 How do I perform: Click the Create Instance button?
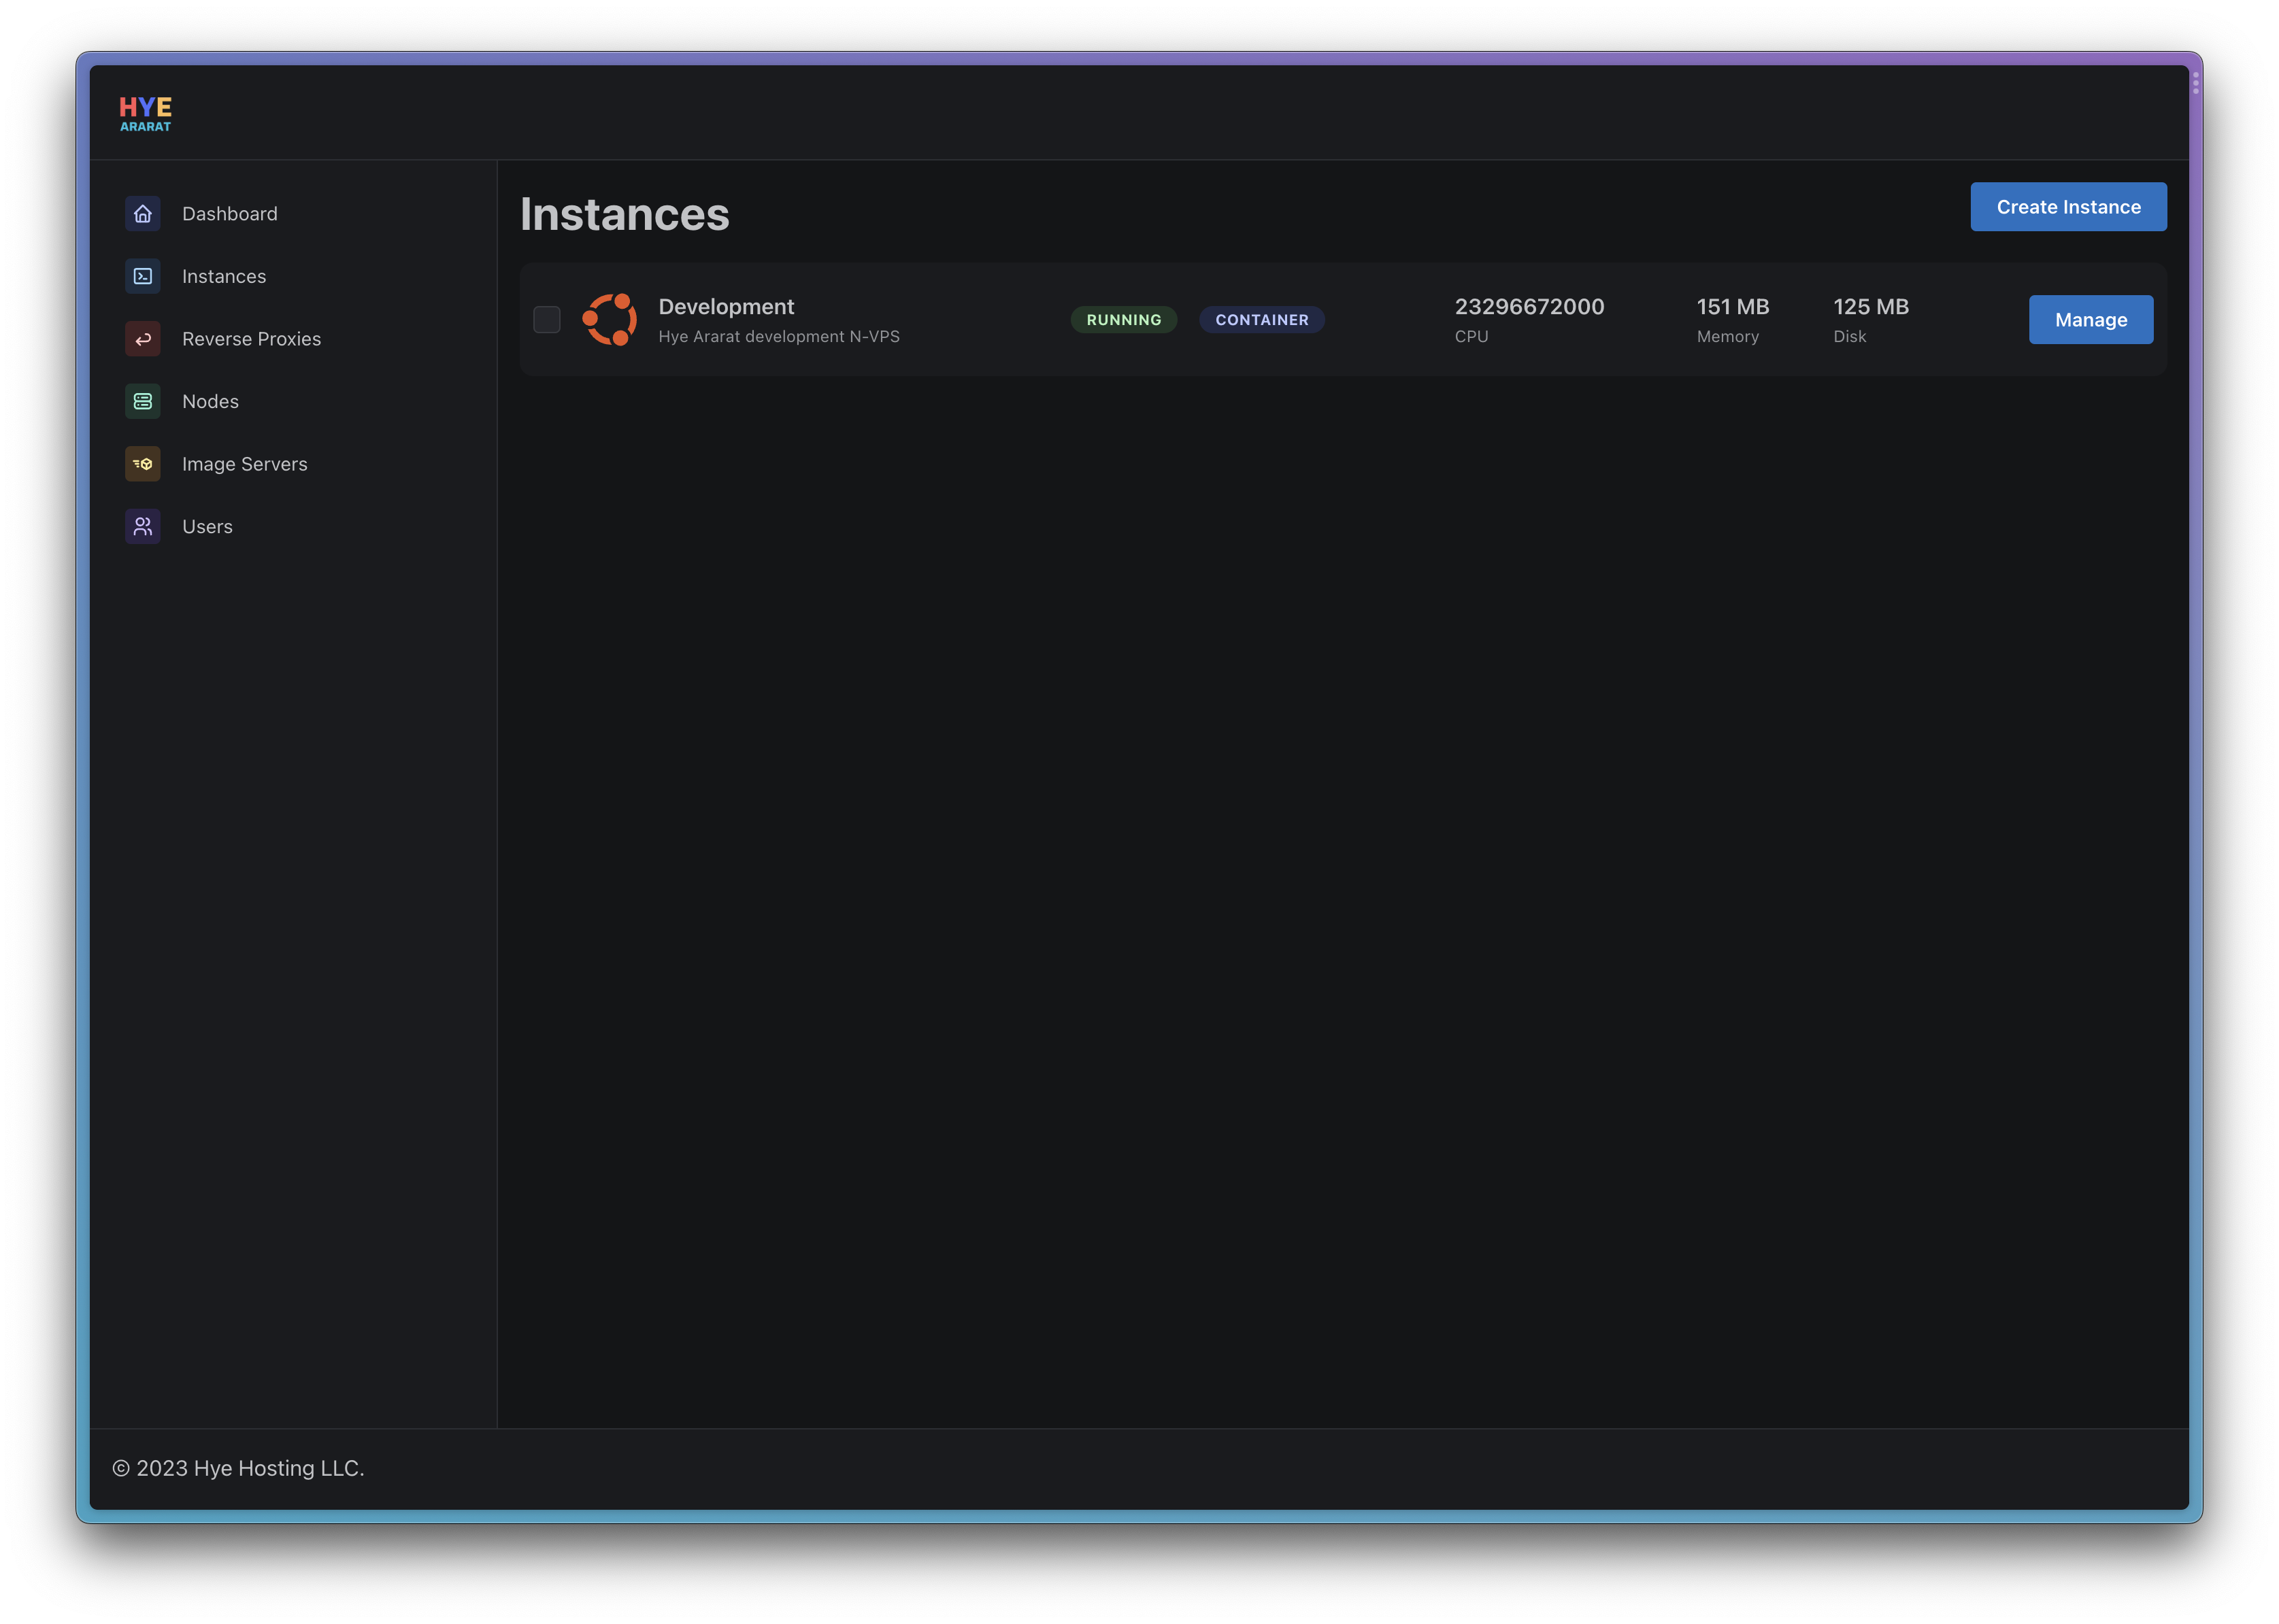(x=2068, y=207)
